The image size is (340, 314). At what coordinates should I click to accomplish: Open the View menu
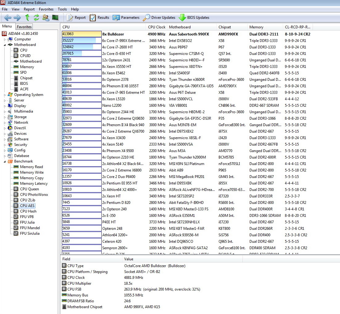click(15, 9)
